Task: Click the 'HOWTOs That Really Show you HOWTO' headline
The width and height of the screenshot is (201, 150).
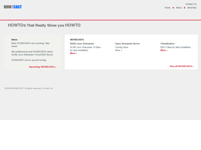Action: 44,25
